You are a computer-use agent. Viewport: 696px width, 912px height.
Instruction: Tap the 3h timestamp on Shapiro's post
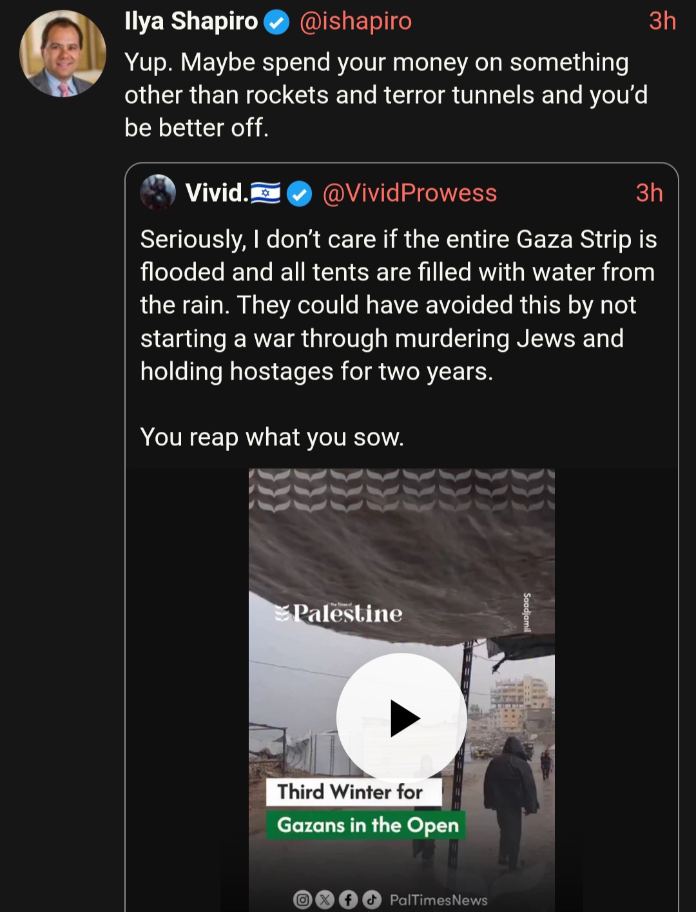click(662, 21)
